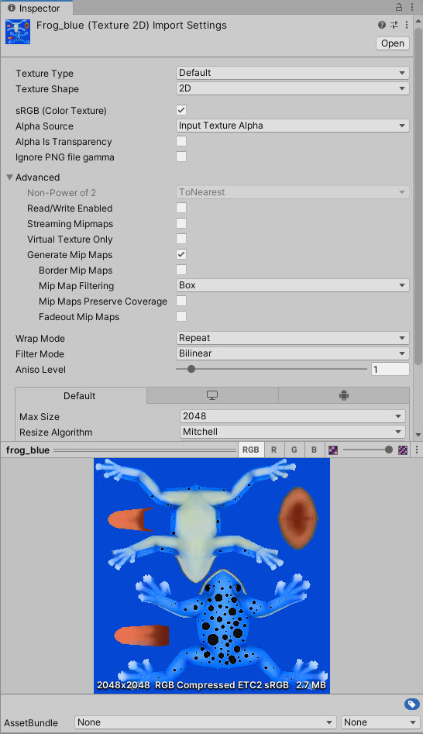Open the AssetBundle name dropdown
Viewport: 423px width, 734px height.
[205, 722]
